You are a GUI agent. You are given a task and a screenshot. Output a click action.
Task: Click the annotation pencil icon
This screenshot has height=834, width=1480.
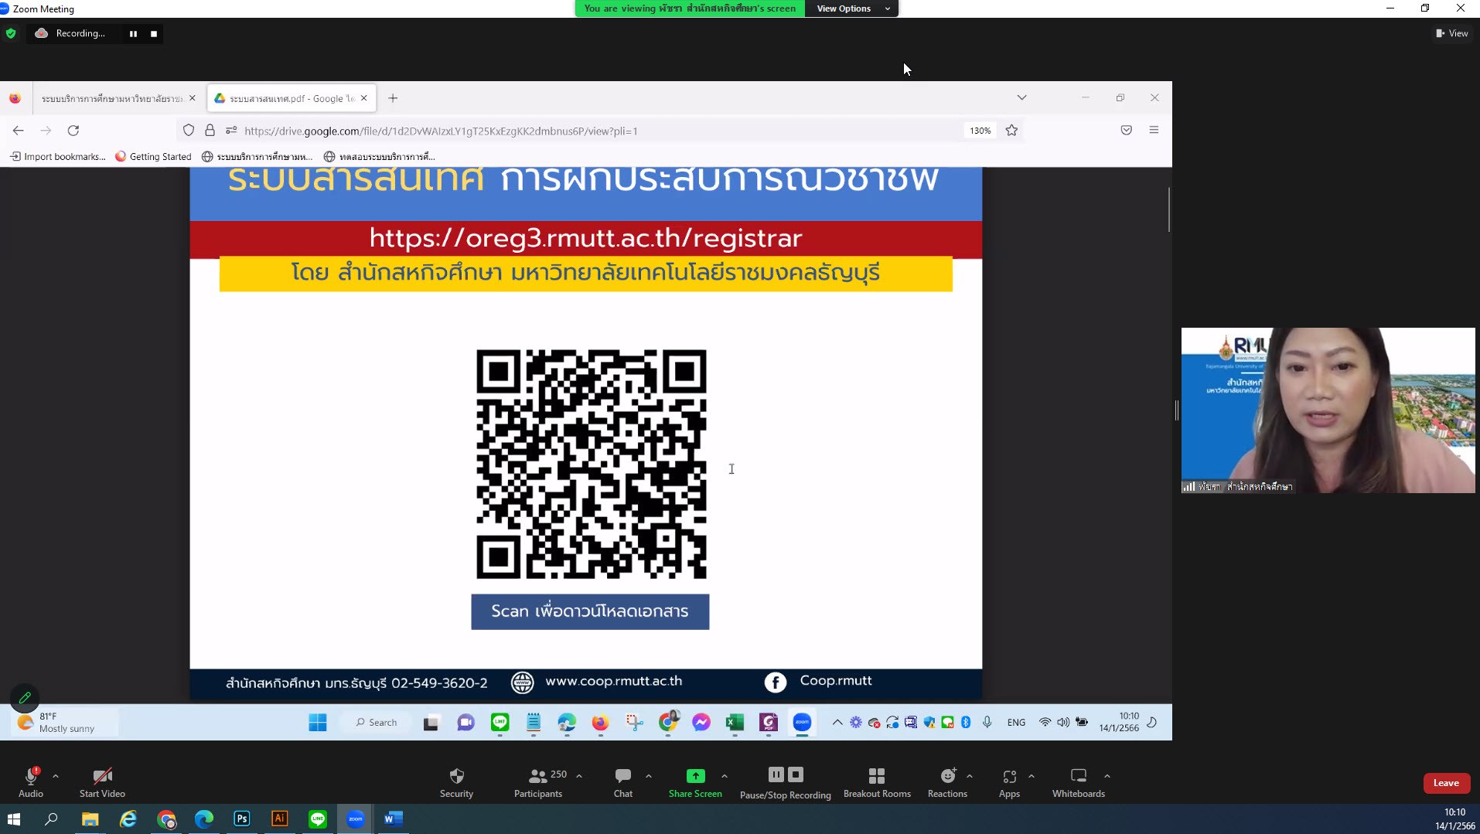click(25, 698)
